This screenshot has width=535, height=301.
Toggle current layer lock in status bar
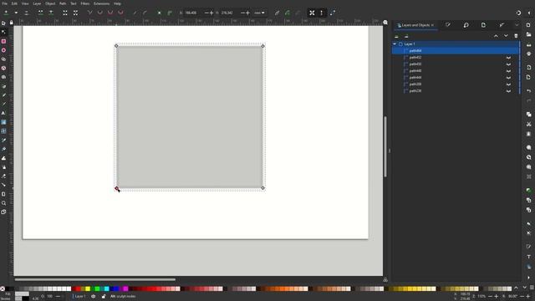tap(104, 296)
